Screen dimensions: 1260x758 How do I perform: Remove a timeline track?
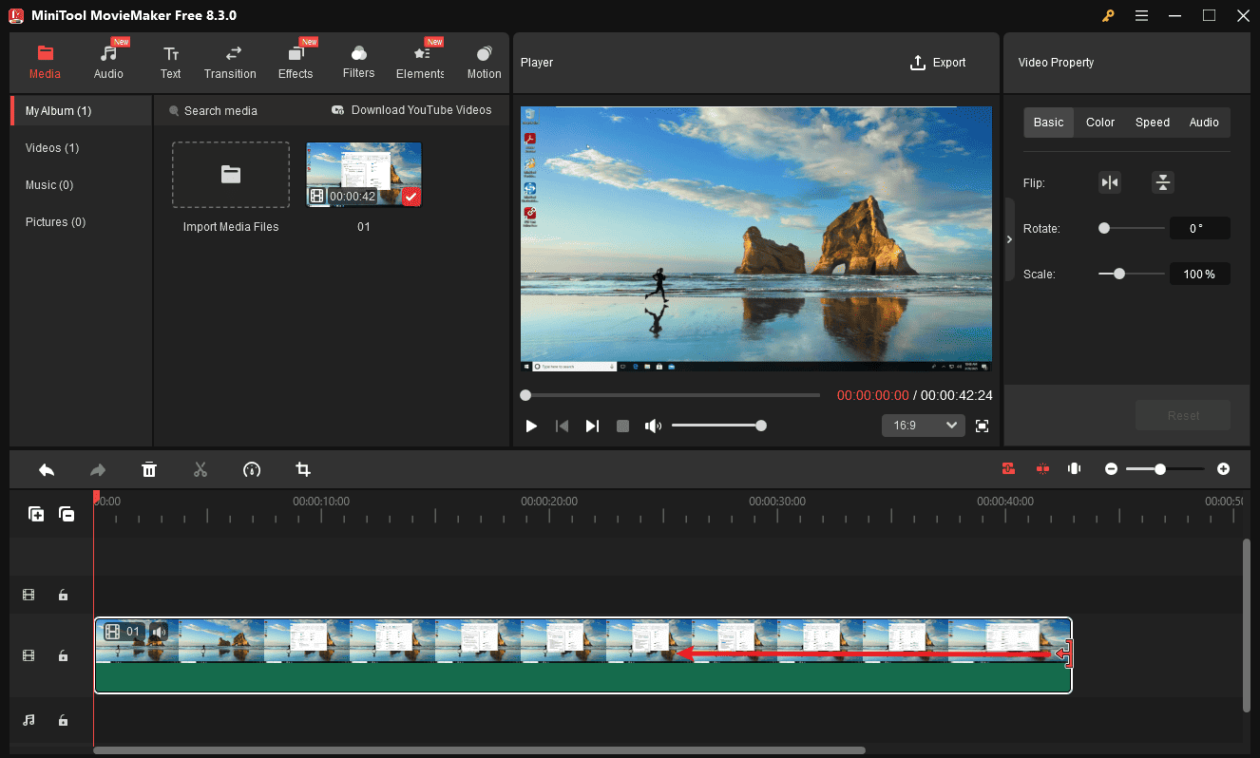67,514
